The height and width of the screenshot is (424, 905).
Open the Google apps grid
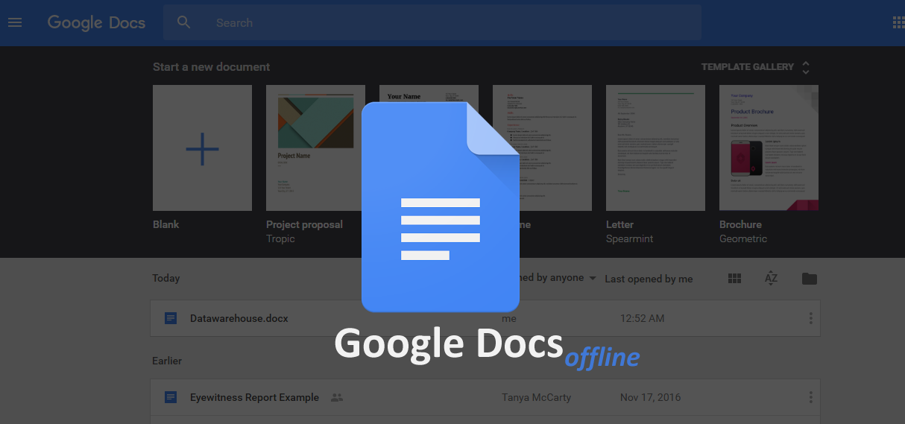pyautogui.click(x=898, y=22)
